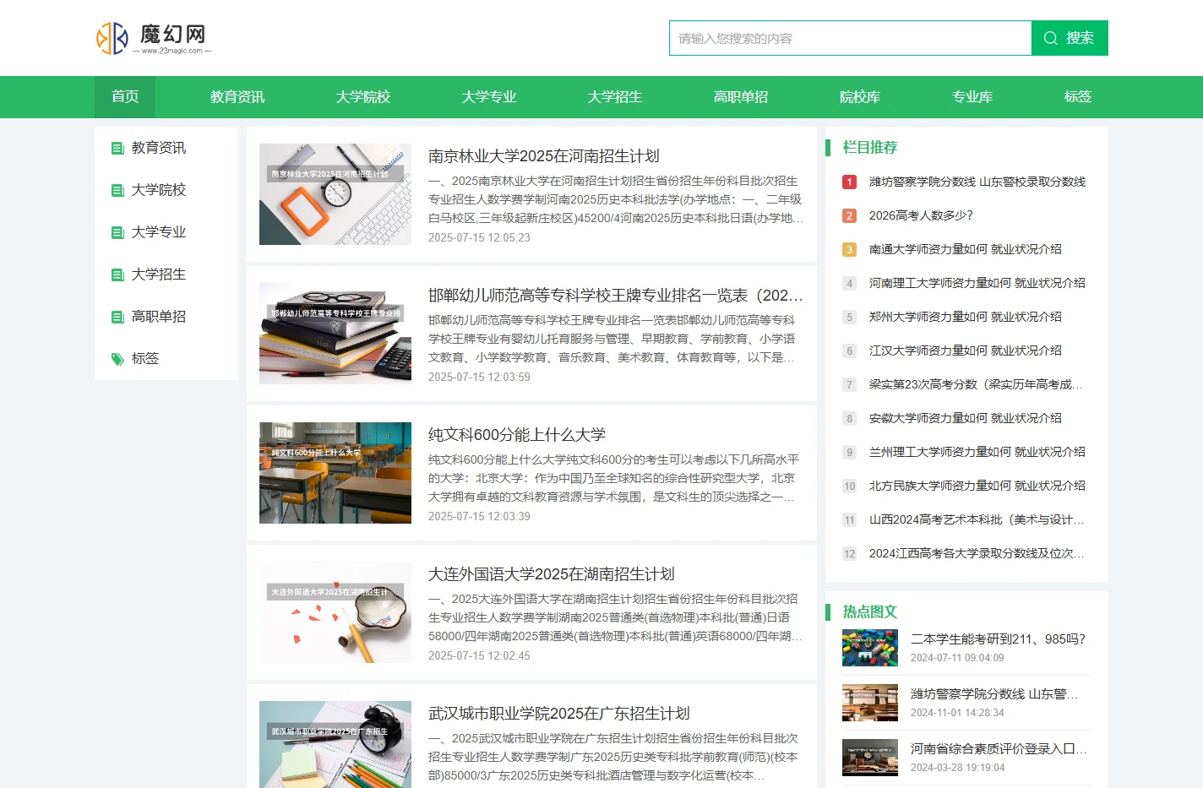Open 教育资讯 in the top navigation
Image resolution: width=1203 pixels, height=788 pixels.
237,97
